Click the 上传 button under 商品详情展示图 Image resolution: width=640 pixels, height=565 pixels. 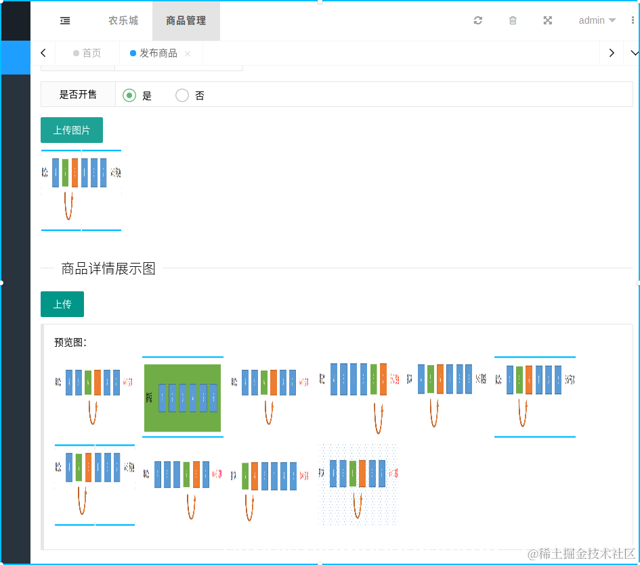click(x=62, y=304)
